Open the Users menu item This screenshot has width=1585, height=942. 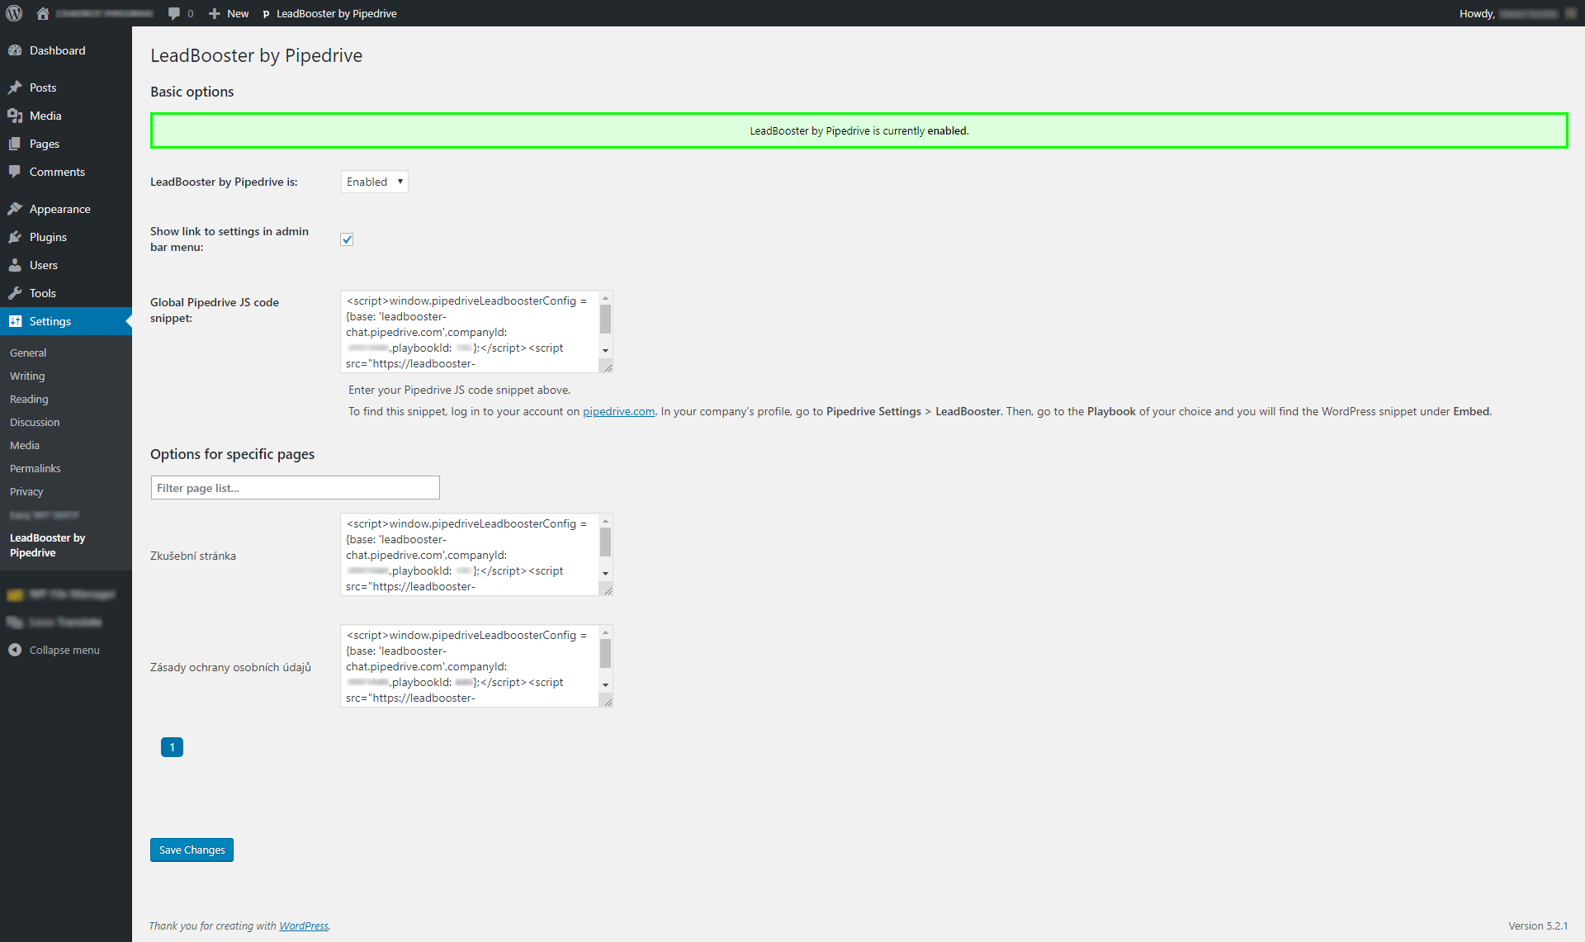coord(44,265)
